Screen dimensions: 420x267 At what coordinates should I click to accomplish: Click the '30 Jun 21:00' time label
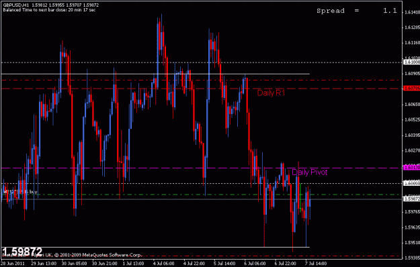coord(105,264)
